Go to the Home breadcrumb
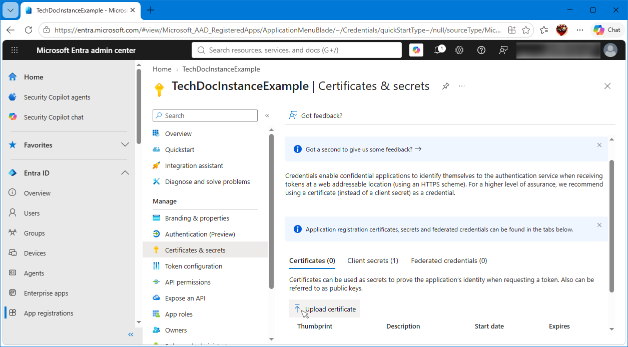 click(162, 69)
